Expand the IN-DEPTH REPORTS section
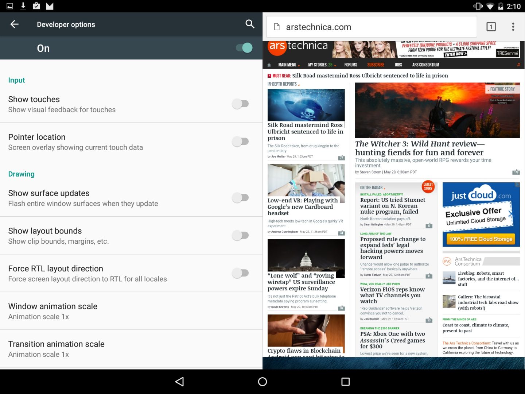The image size is (525, 394). [x=283, y=84]
